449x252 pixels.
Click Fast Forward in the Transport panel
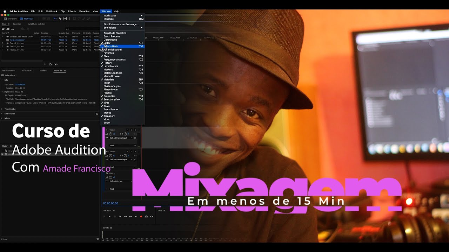(x=130, y=216)
